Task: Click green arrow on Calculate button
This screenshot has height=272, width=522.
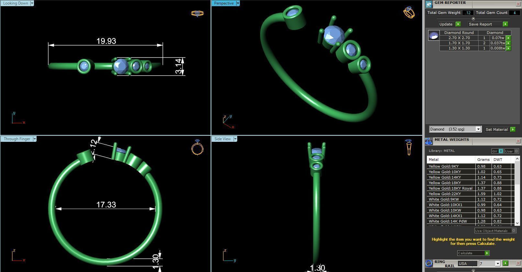Action: coord(487,253)
